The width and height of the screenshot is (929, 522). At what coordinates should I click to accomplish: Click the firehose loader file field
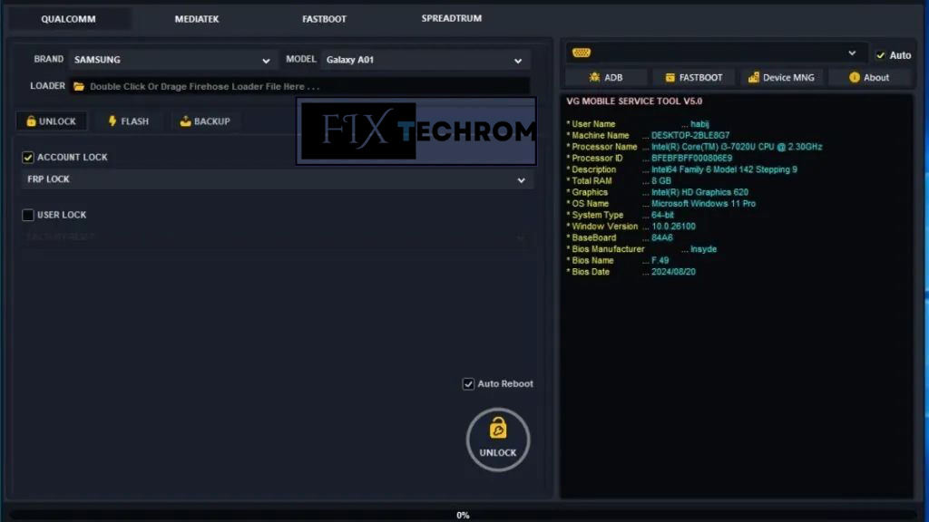[299, 86]
